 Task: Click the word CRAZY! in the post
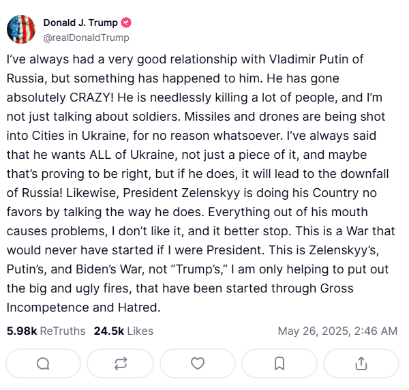[x=91, y=97]
